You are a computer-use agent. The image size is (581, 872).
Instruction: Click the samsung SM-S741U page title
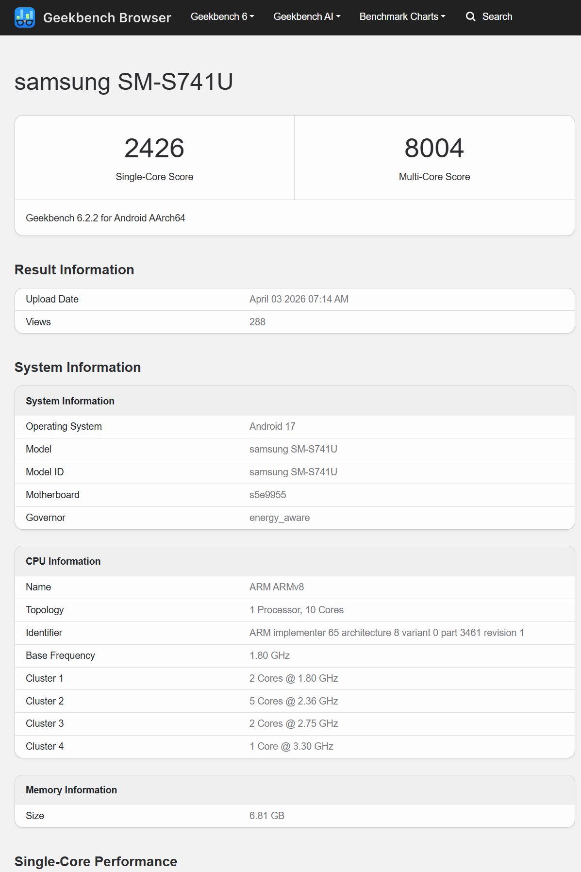(124, 82)
